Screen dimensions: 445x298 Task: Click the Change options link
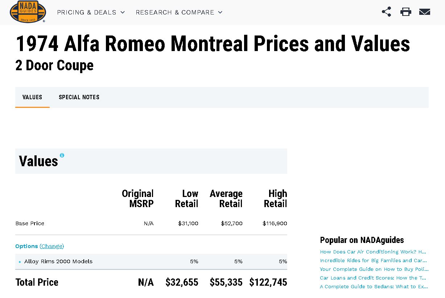(x=52, y=246)
